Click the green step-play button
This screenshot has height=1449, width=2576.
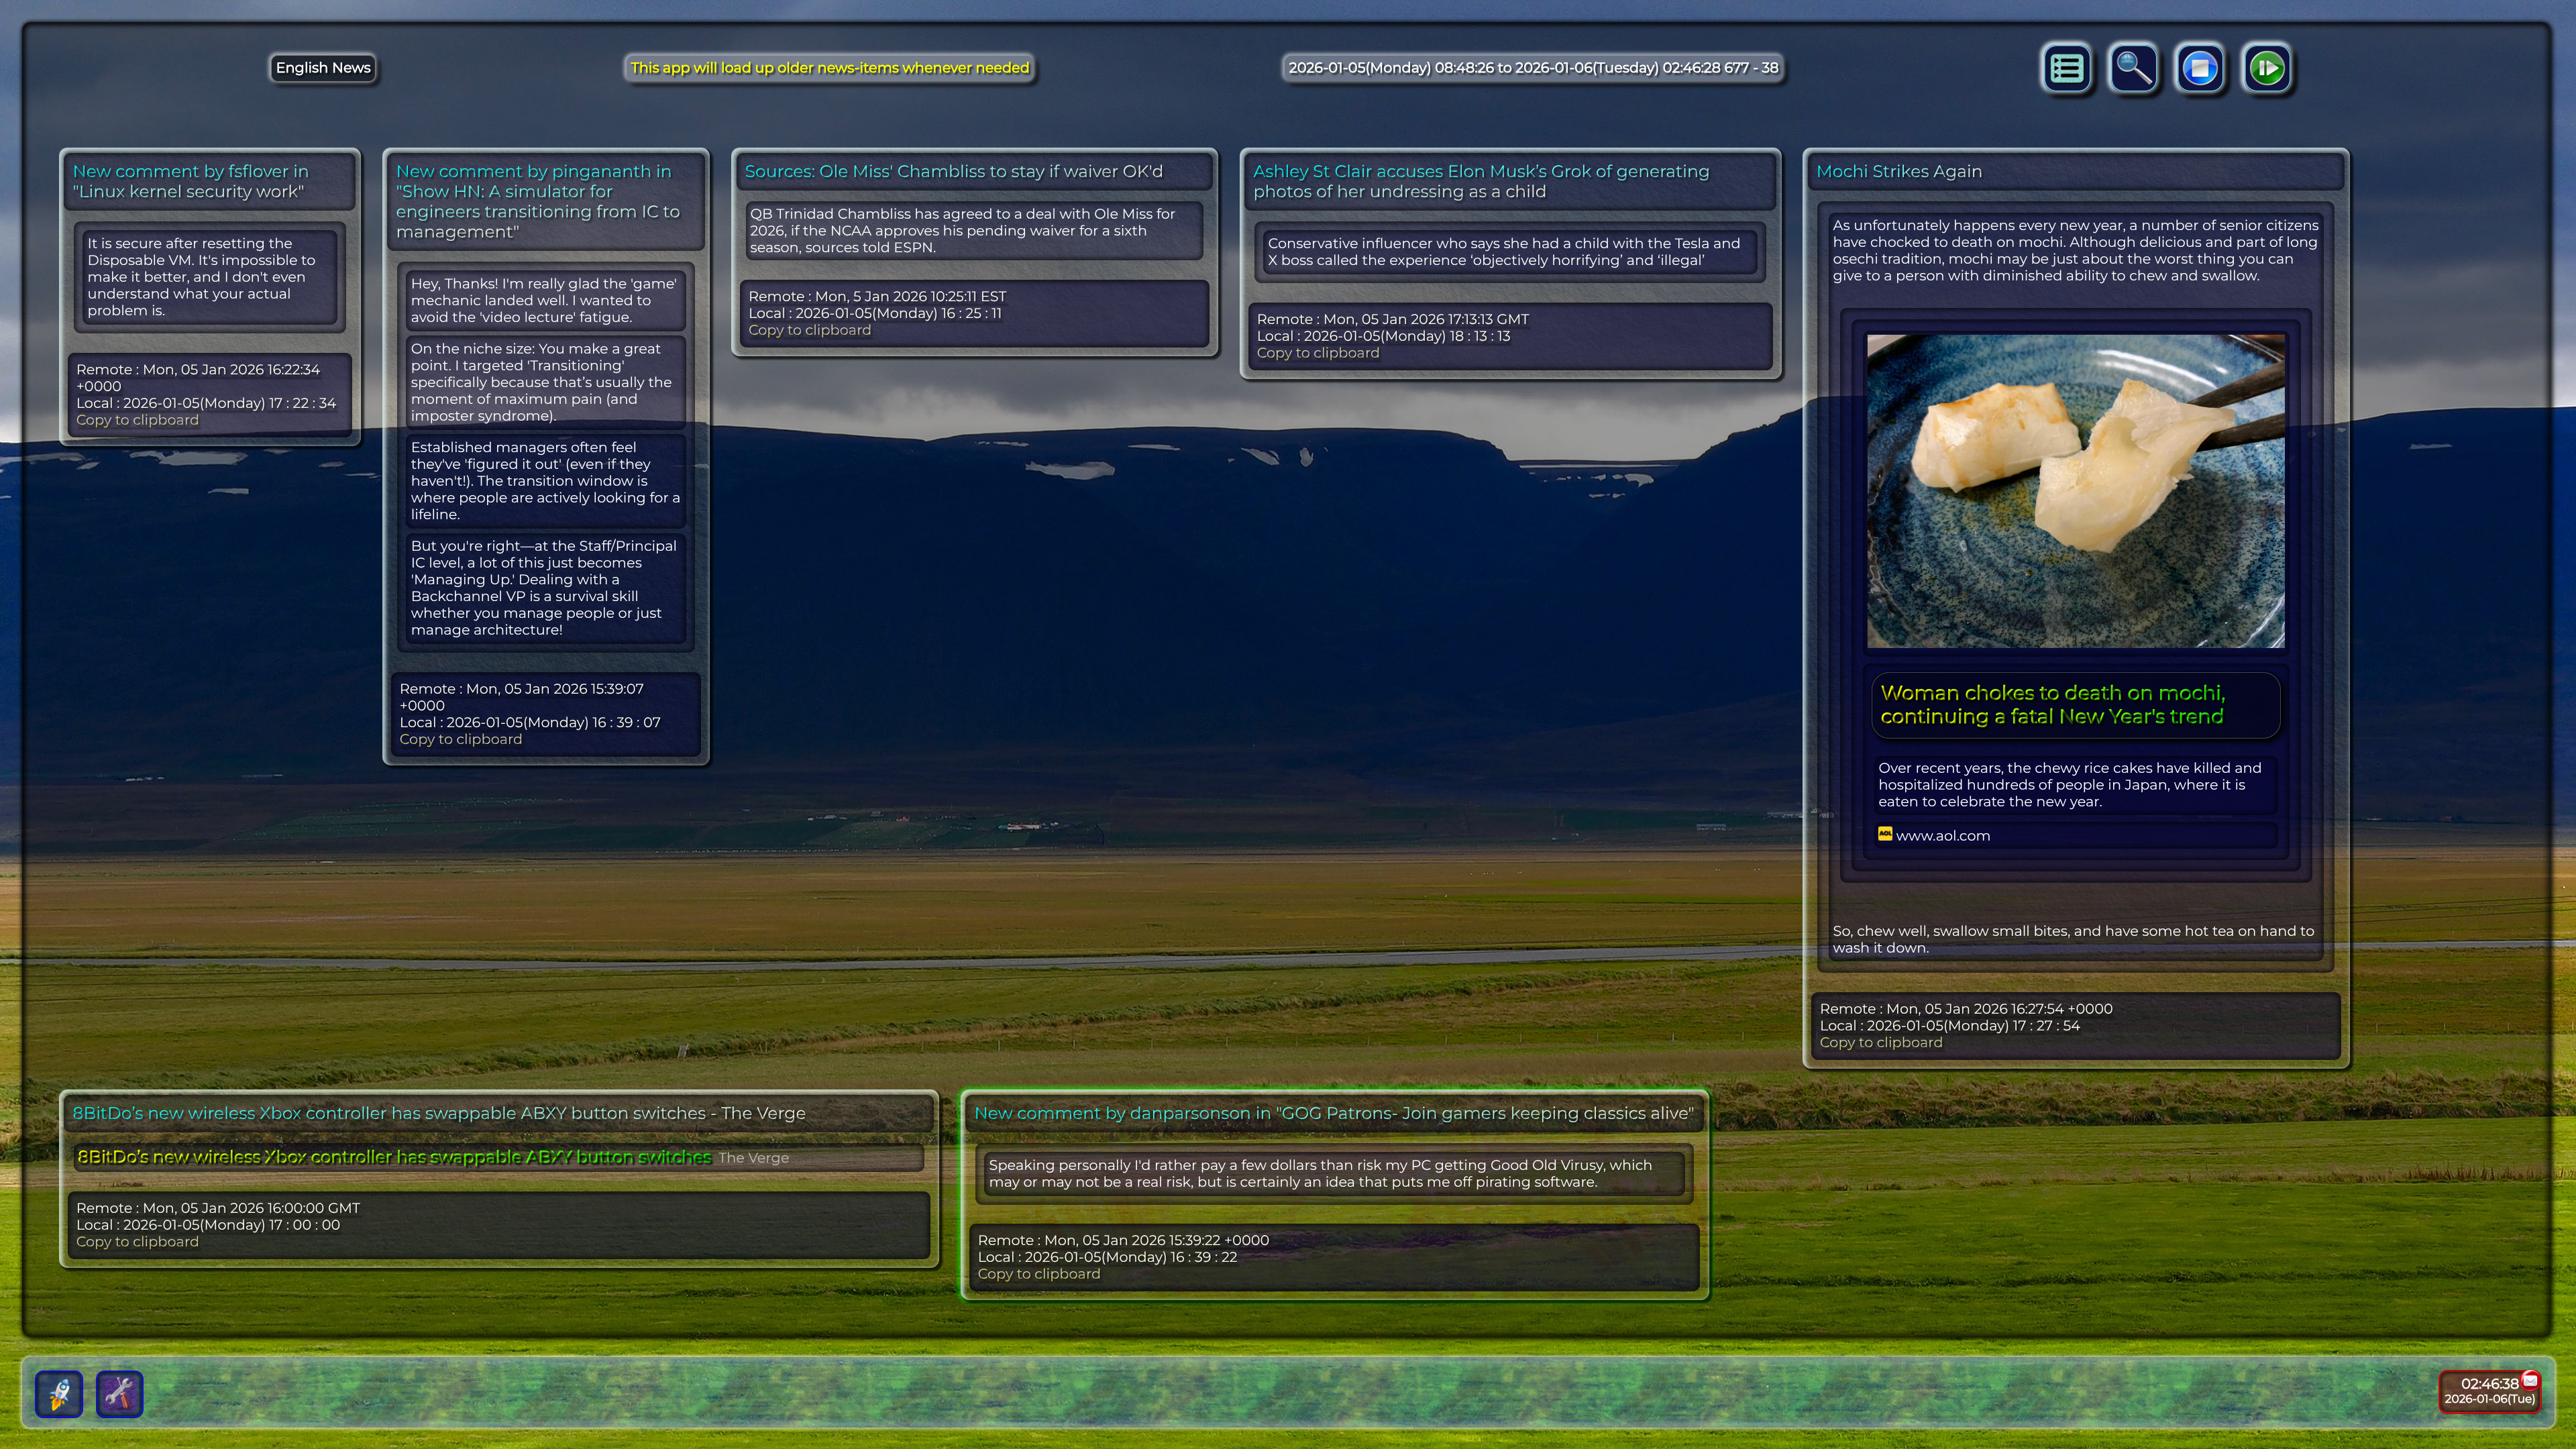point(2267,68)
